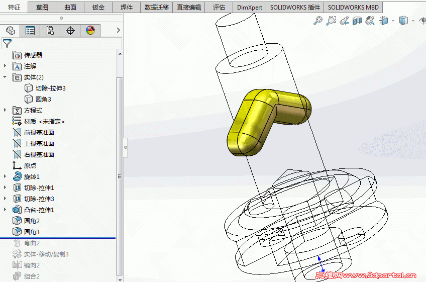The image size is (426, 282).
Task: Expand the 旋转1 feature node
Action: click(x=5, y=176)
